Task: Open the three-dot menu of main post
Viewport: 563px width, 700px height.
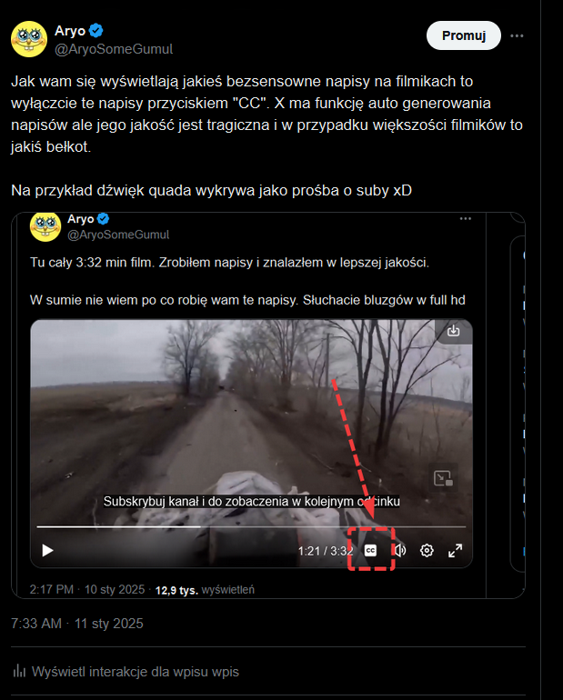Action: pos(517,35)
